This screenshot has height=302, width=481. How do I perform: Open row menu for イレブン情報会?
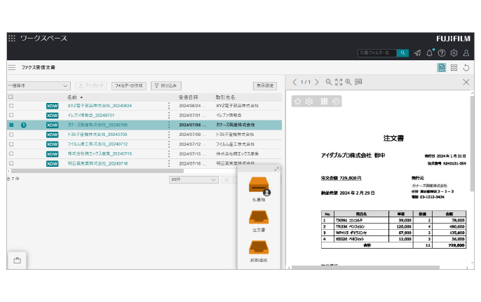(169, 116)
